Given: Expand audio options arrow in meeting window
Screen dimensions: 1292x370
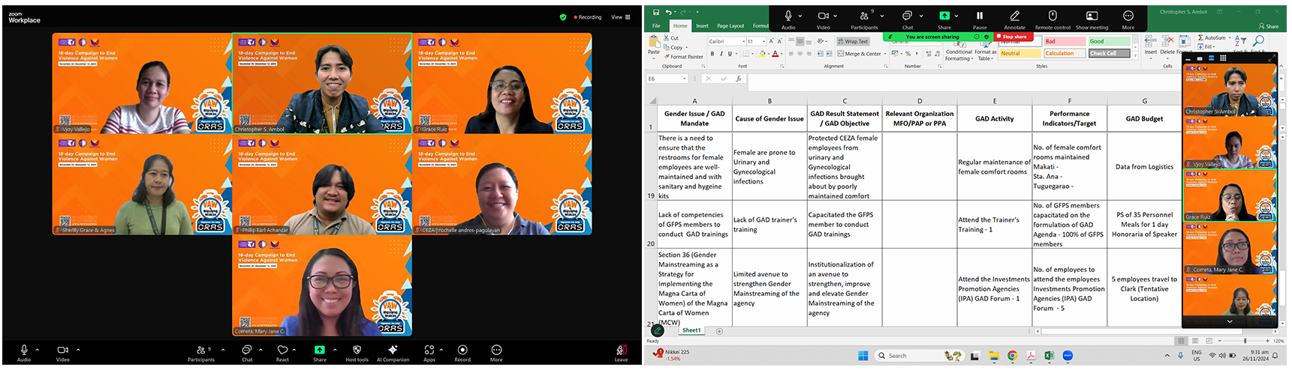Looking at the screenshot, I should click(38, 350).
